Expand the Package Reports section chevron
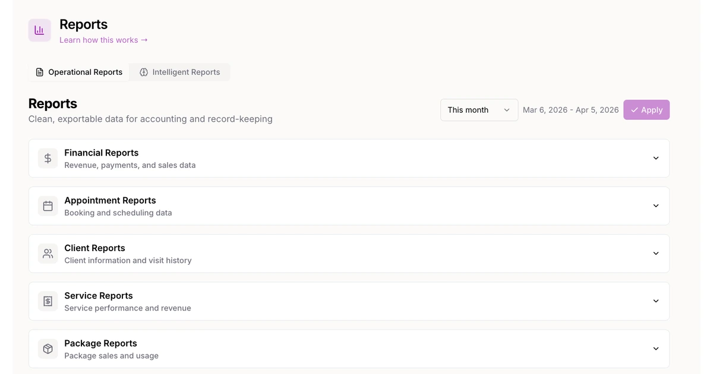This screenshot has height=374, width=713. coord(656,348)
